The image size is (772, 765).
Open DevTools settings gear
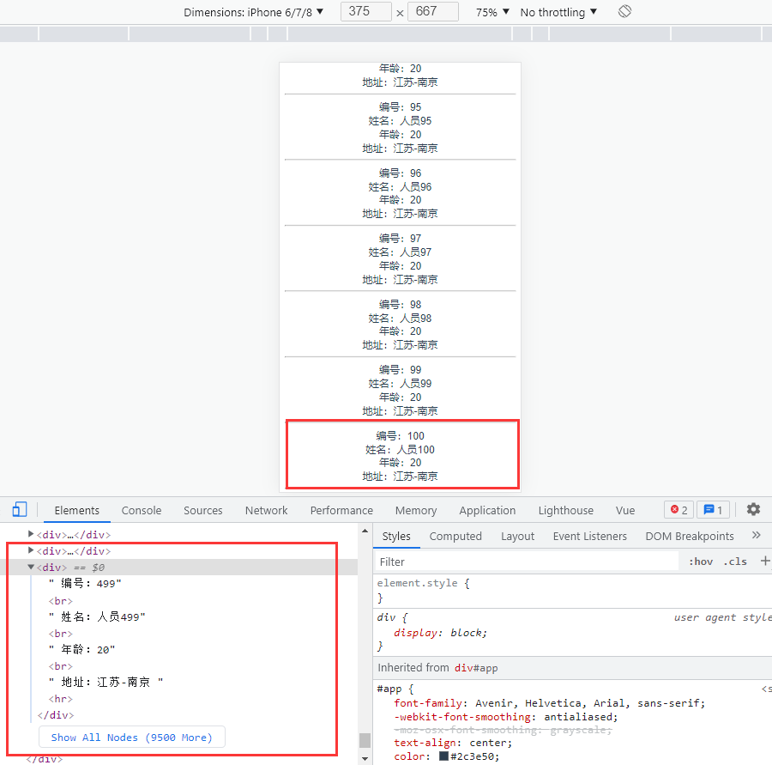point(753,509)
